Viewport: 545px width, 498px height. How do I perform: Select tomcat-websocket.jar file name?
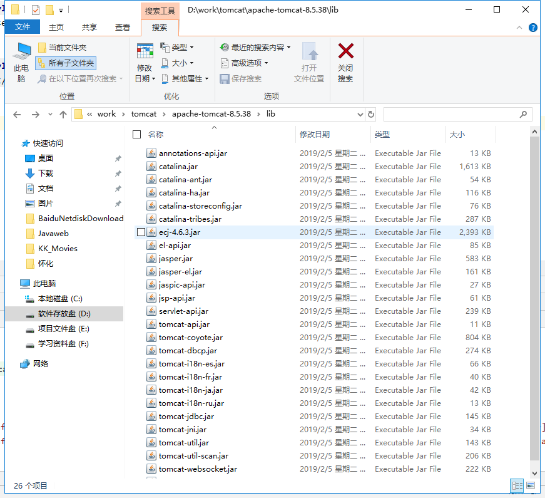point(198,469)
